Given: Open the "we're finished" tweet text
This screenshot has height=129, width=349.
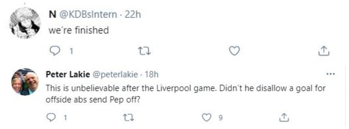Looking at the screenshot, I should (x=79, y=30).
